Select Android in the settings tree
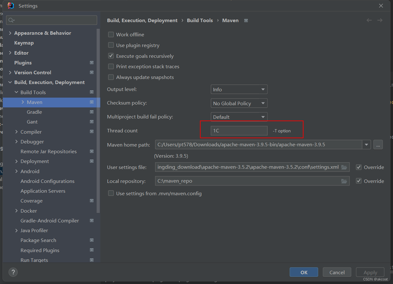Viewport: 393px width, 284px height. click(30, 171)
